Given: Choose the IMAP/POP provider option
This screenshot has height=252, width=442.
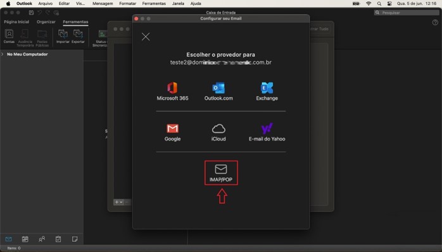Looking at the screenshot, I should pos(221,172).
